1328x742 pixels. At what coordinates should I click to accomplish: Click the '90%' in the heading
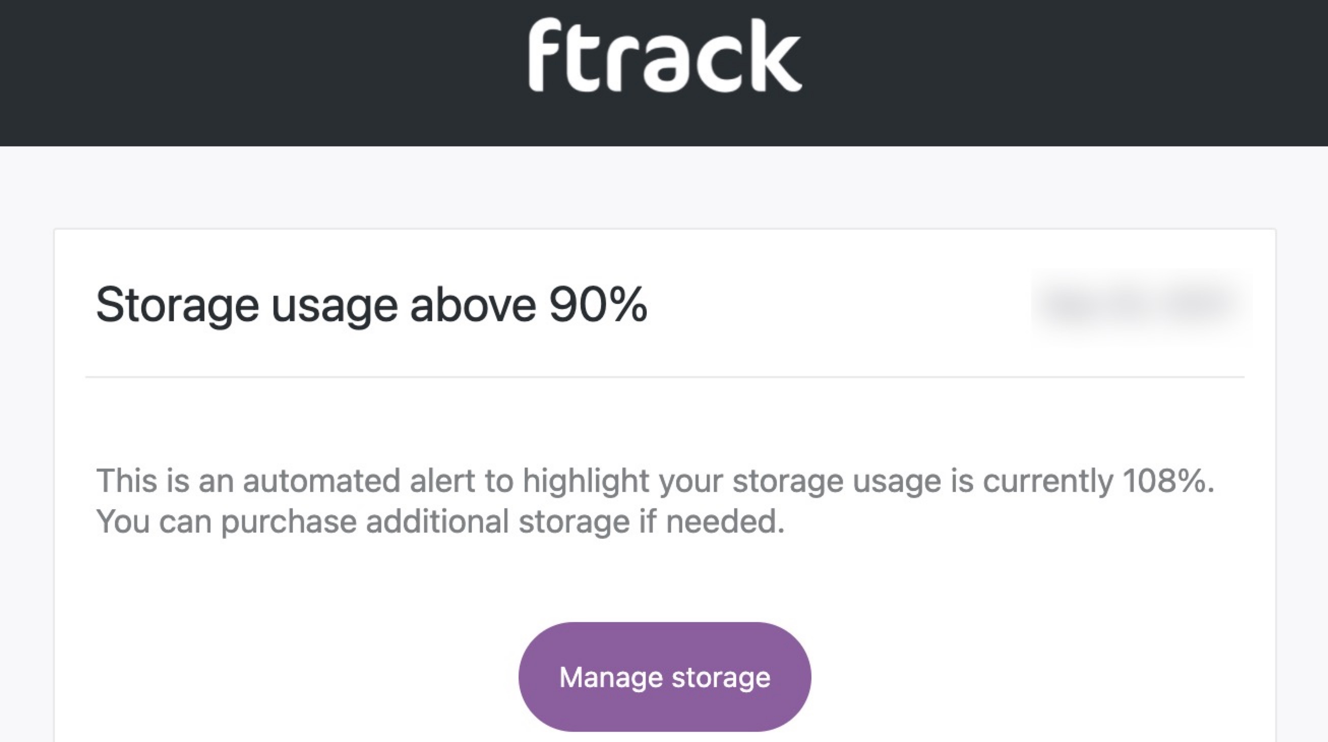pos(598,304)
